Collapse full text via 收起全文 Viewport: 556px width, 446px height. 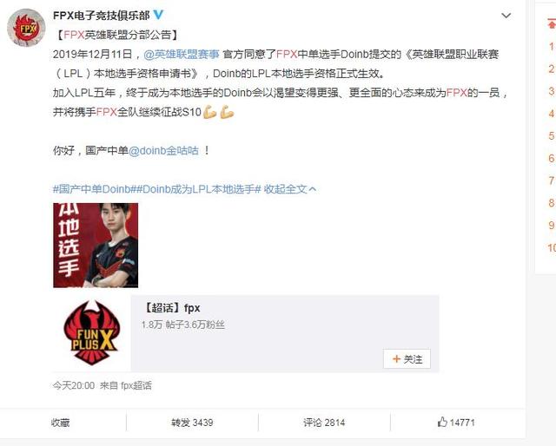click(289, 189)
